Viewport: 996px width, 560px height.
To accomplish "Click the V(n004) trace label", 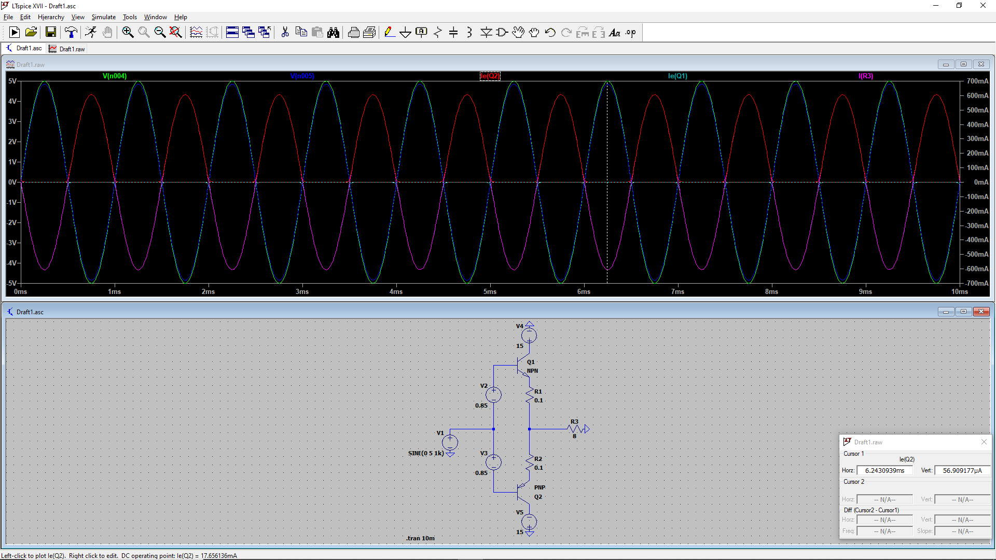I will pyautogui.click(x=115, y=76).
